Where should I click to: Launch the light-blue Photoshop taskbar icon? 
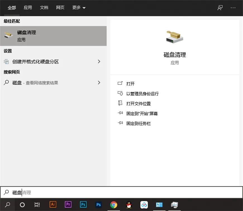83,204
